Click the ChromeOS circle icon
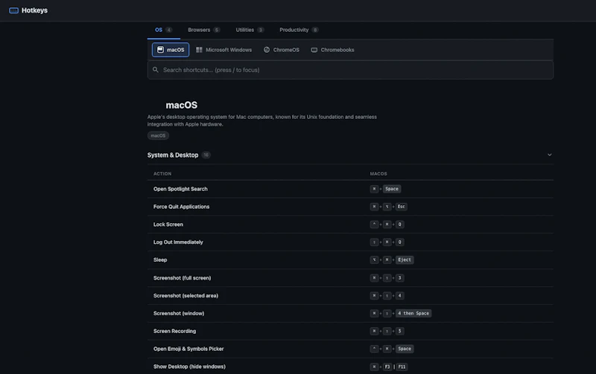Image resolution: width=596 pixels, height=374 pixels. (x=267, y=50)
